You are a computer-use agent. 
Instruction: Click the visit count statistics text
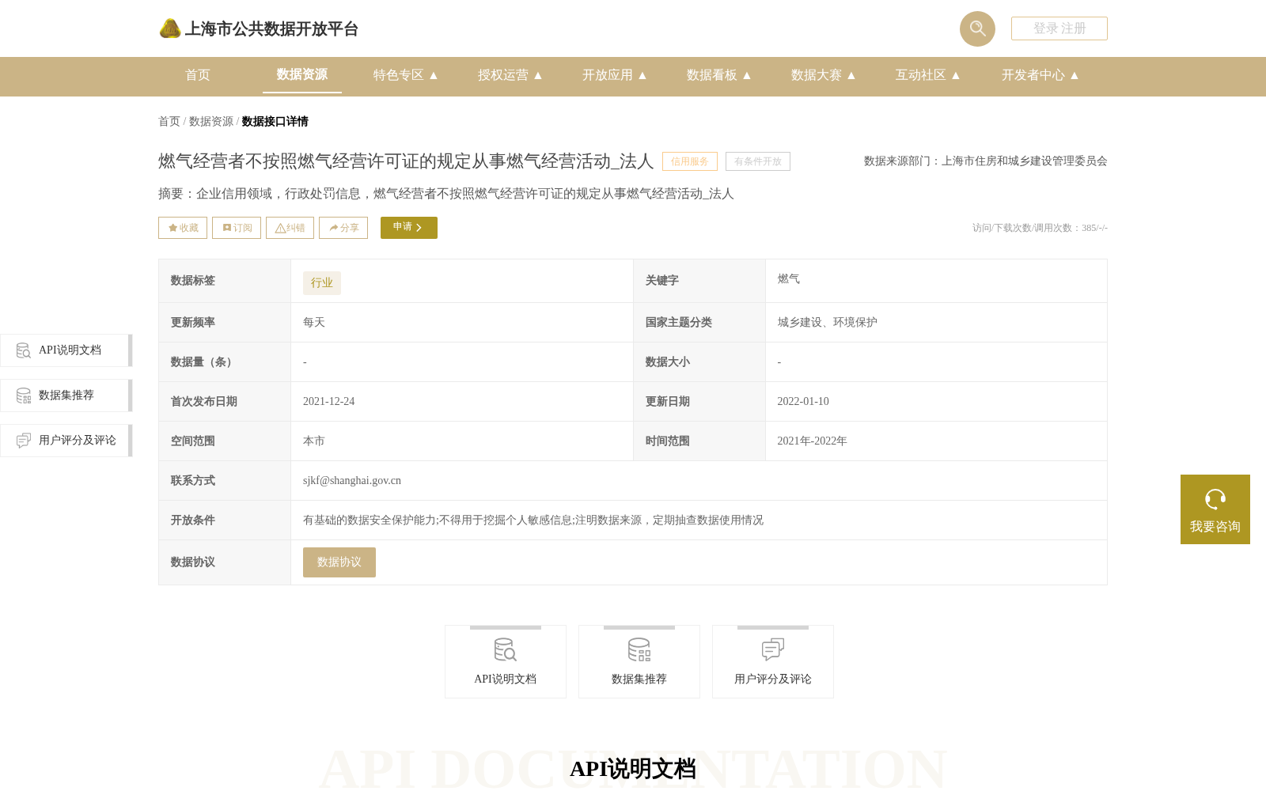pyautogui.click(x=1040, y=228)
